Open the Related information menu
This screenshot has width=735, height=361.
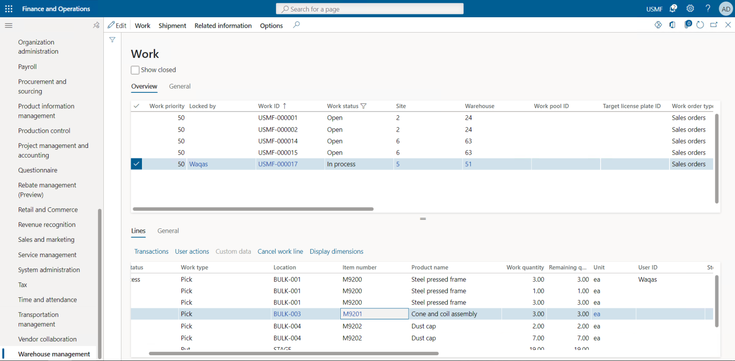click(223, 25)
